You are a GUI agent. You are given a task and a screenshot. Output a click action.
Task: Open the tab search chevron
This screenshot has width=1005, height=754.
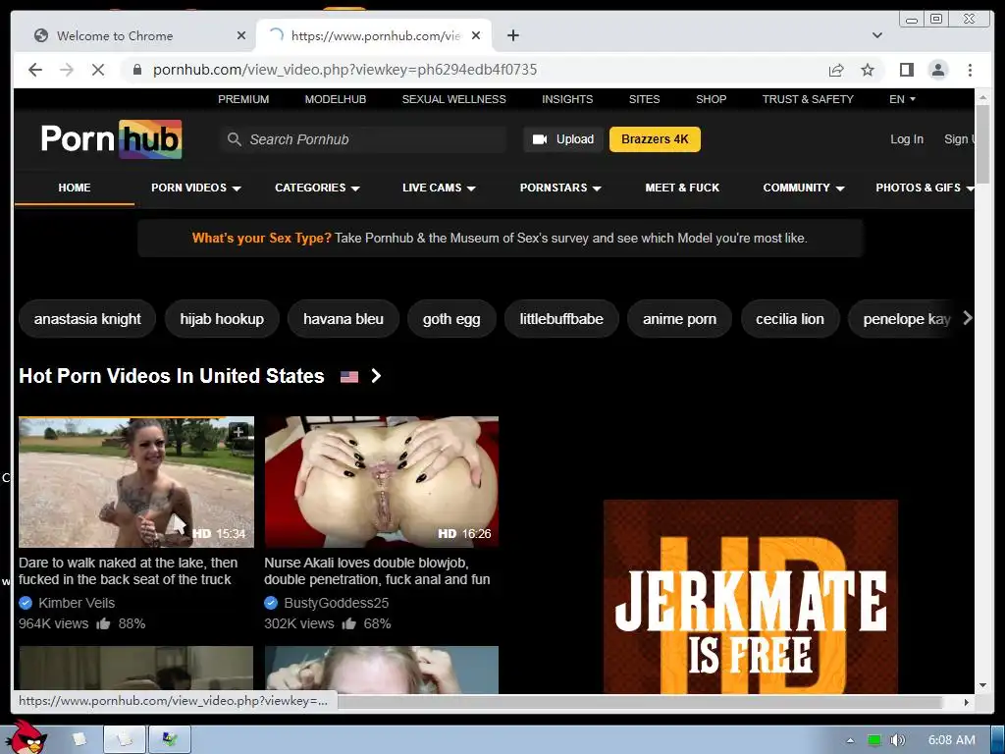coord(876,35)
